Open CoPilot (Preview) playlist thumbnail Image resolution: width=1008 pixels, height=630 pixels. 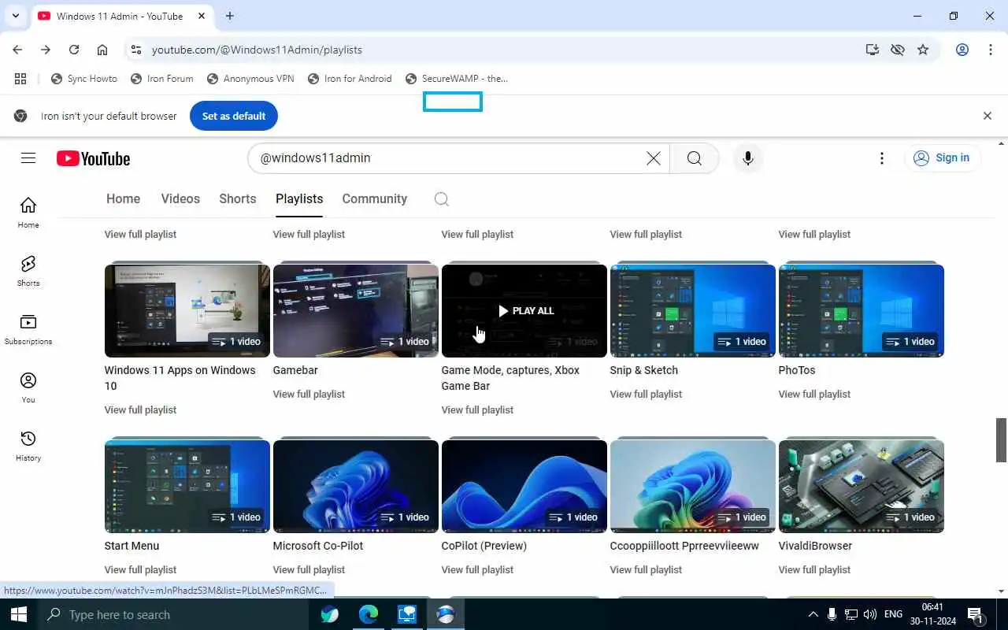[524, 487]
